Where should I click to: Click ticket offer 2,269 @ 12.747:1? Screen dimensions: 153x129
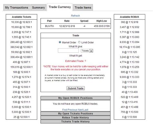[22, 32]
